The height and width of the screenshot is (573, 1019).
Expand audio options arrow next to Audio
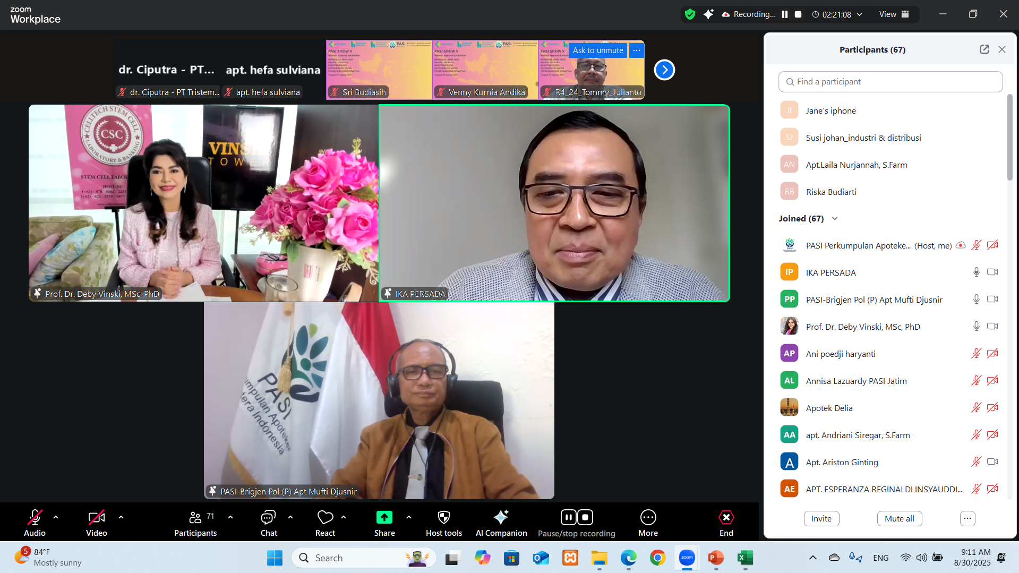point(56,517)
